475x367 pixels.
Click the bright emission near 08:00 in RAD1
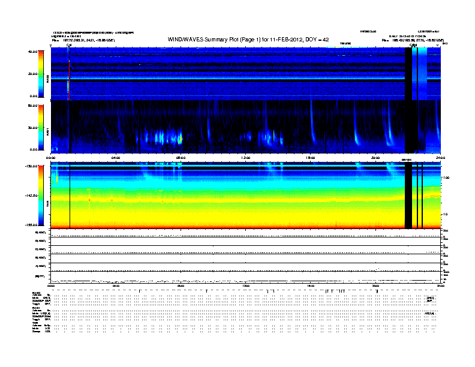[180, 139]
